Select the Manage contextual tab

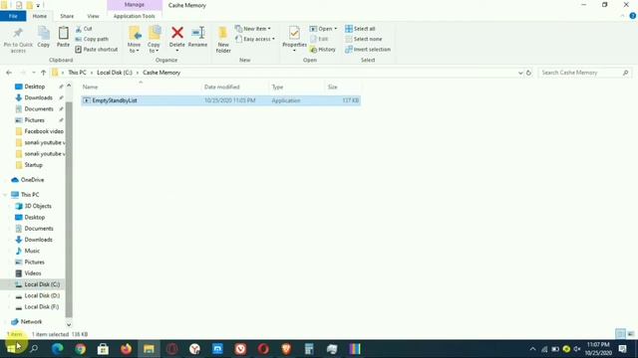click(135, 5)
